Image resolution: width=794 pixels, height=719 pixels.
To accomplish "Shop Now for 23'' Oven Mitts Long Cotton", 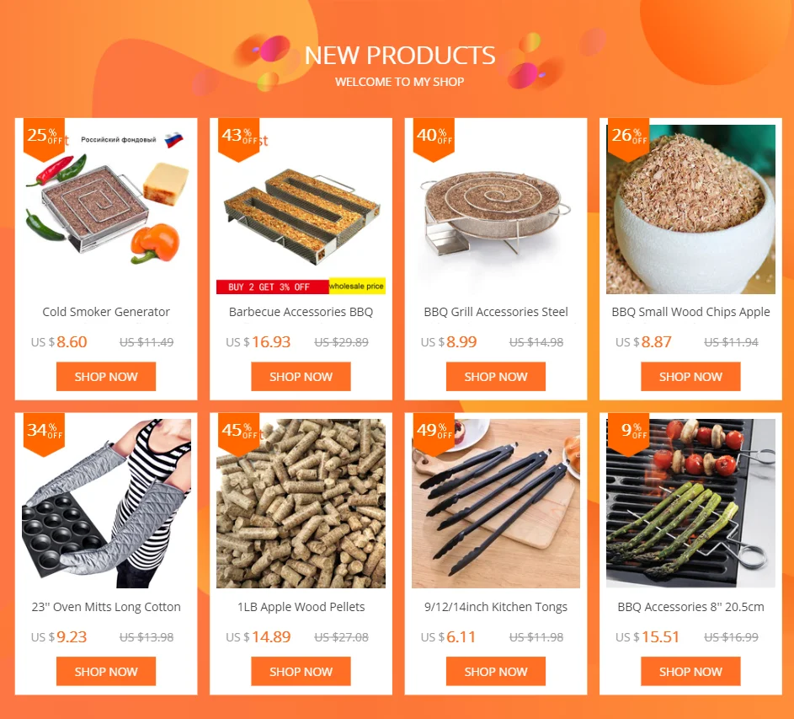I will [x=106, y=671].
